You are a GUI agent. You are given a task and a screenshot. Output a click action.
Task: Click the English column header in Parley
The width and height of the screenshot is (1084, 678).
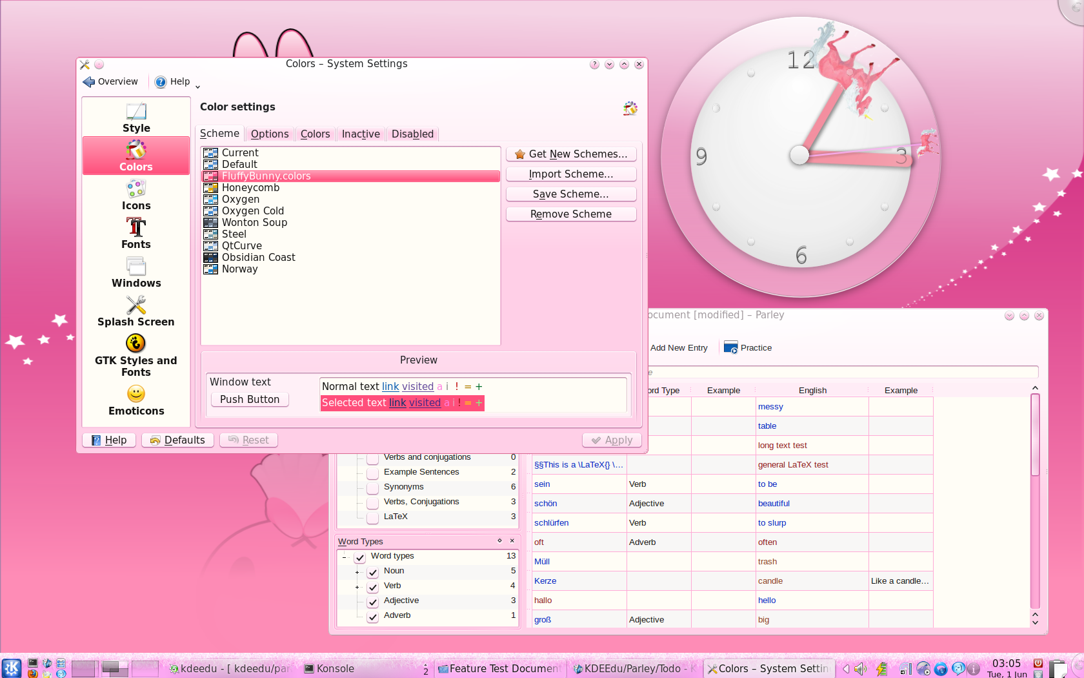click(x=812, y=391)
